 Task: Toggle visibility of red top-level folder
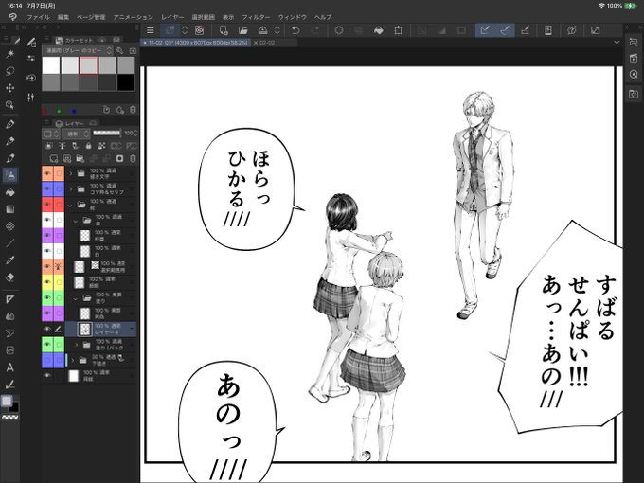pyautogui.click(x=47, y=205)
